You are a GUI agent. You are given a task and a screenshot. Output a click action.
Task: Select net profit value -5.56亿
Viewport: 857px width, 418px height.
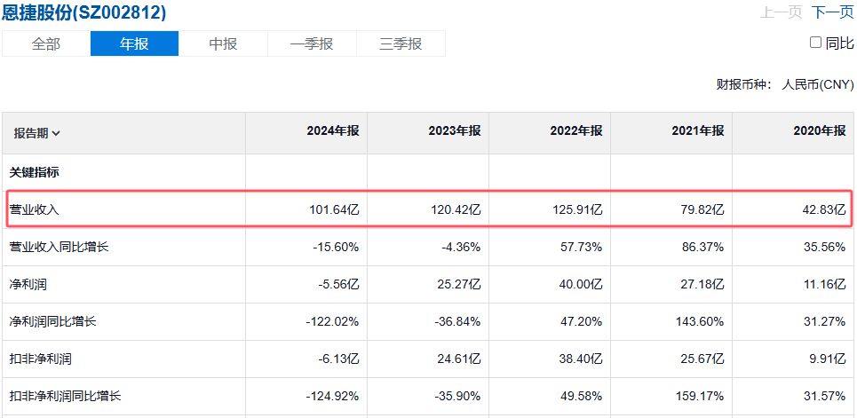pyautogui.click(x=339, y=284)
